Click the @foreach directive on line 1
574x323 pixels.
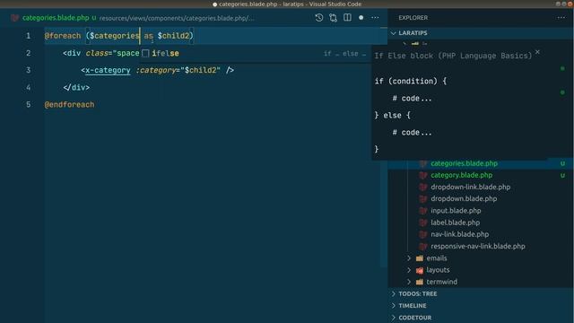click(63, 36)
